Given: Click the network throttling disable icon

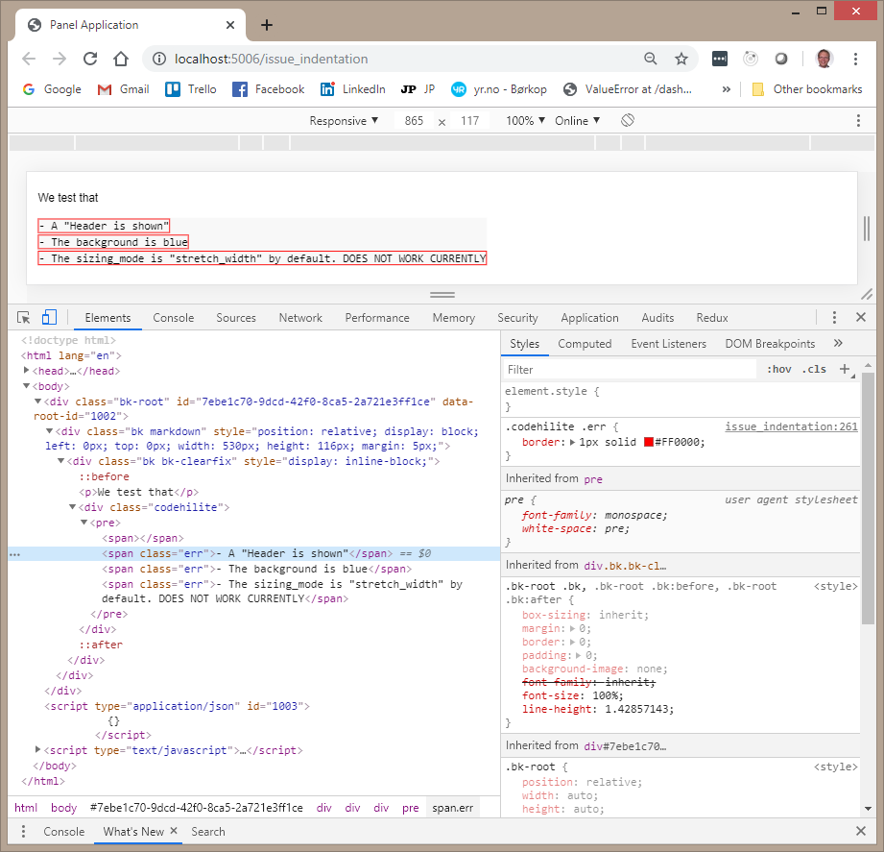Looking at the screenshot, I should pos(627,120).
